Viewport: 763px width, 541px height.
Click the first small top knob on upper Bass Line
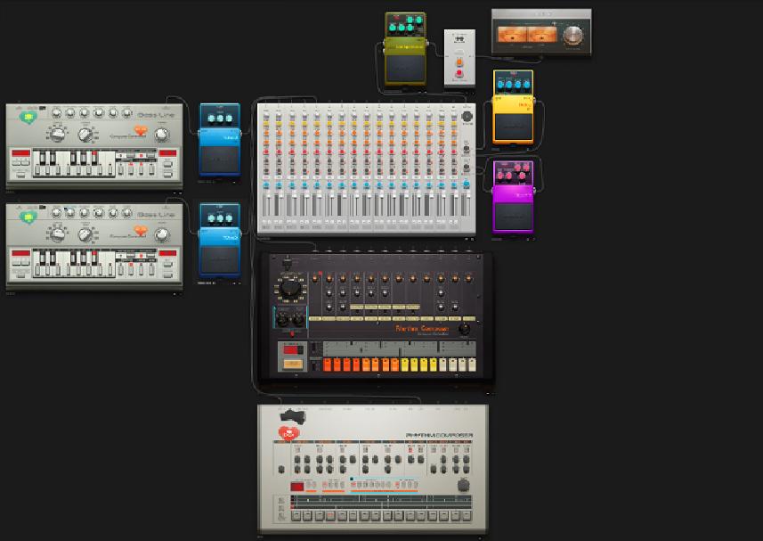point(56,113)
